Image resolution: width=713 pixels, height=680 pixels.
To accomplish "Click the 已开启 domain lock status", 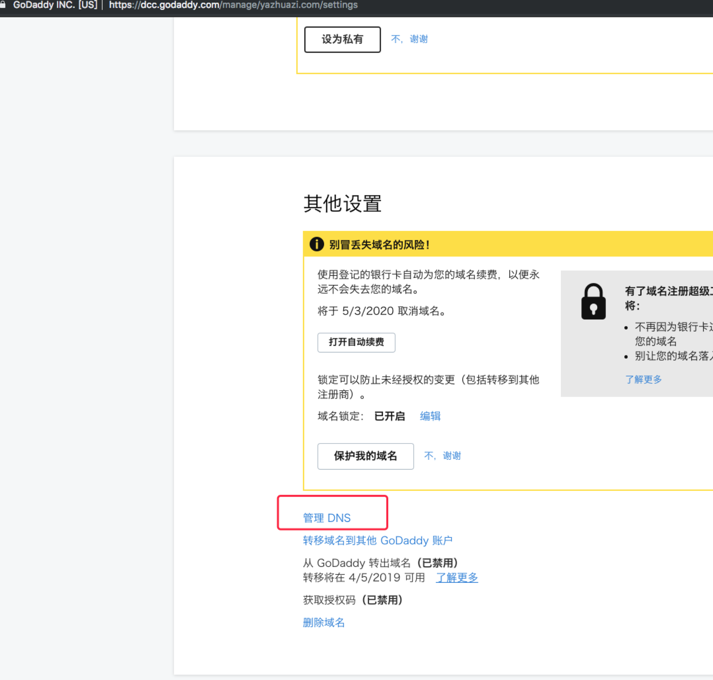I will point(389,416).
